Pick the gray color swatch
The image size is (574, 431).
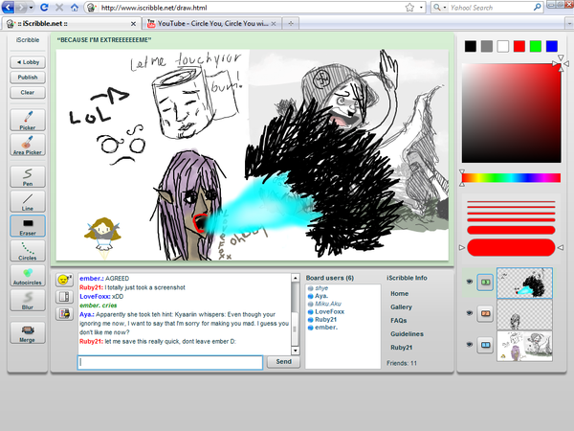[487, 46]
